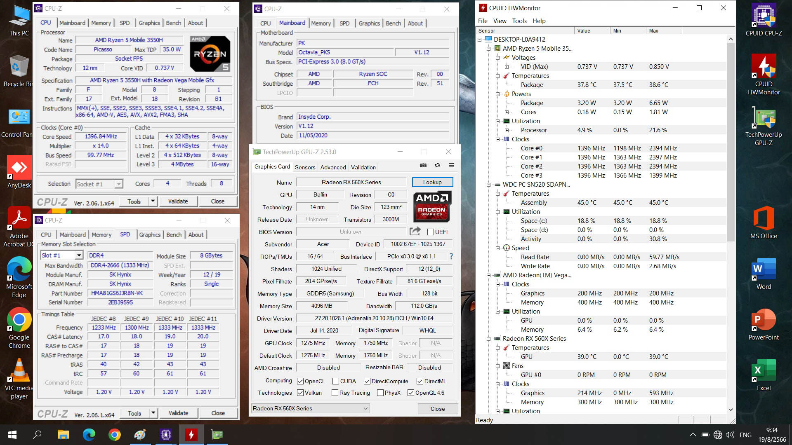Open the File menu in HWMonitor
Image resolution: width=792 pixels, height=445 pixels.
point(483,21)
